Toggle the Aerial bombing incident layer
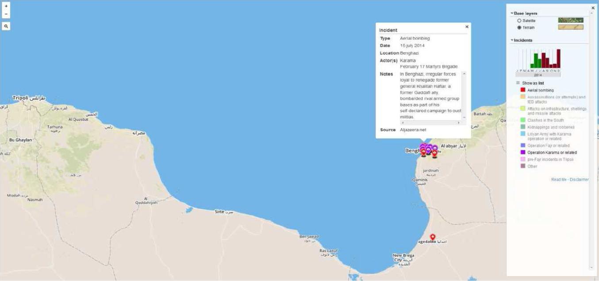The image size is (599, 281). (x=523, y=90)
